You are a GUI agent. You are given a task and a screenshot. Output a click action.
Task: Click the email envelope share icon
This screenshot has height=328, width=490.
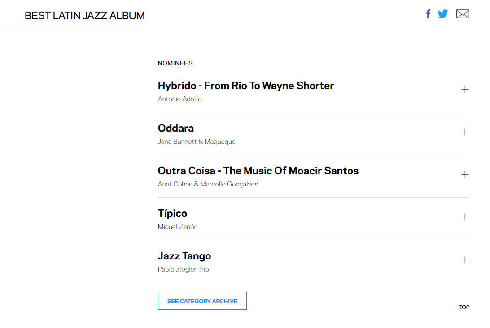[463, 14]
